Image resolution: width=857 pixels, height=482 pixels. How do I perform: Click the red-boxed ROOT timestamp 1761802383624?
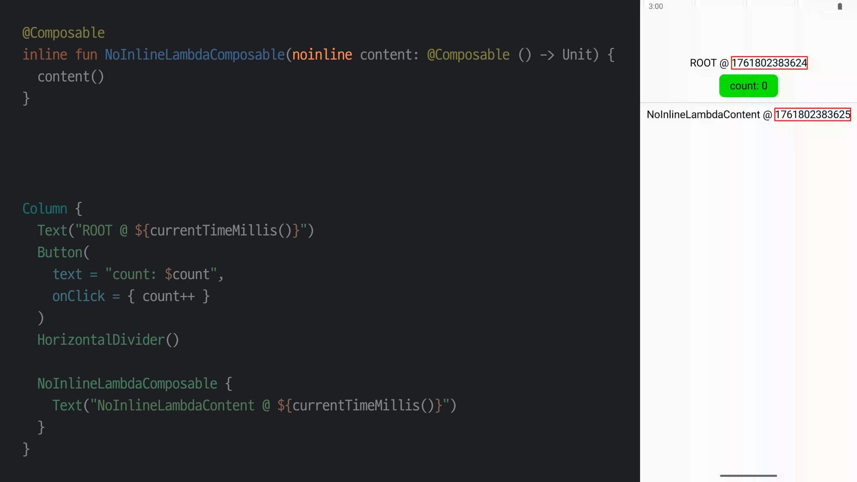(769, 63)
